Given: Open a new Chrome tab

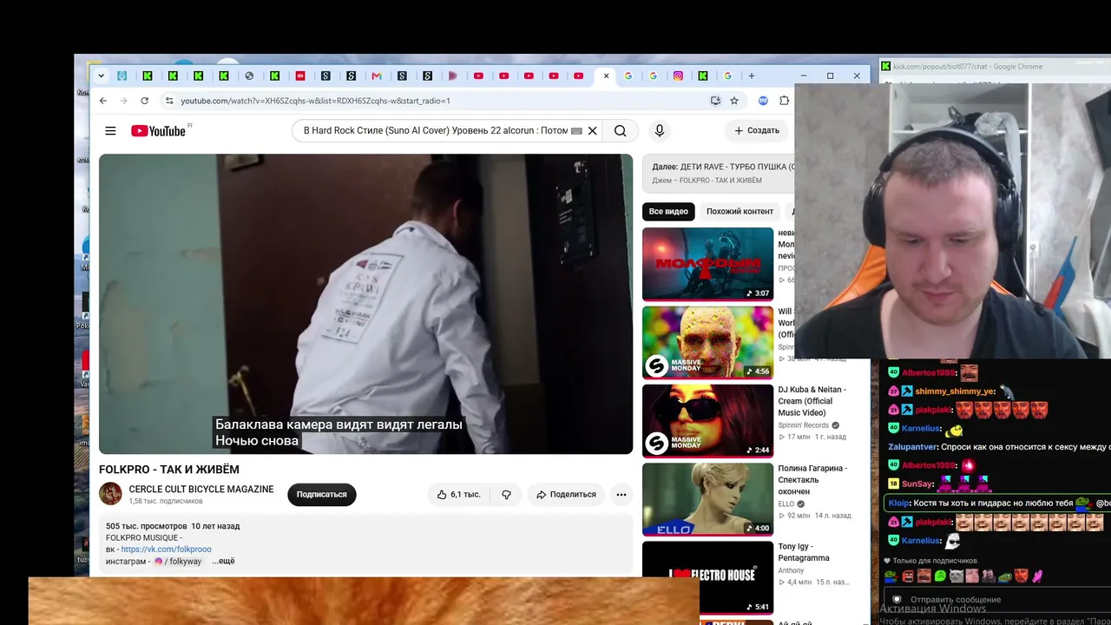Looking at the screenshot, I should pos(752,76).
